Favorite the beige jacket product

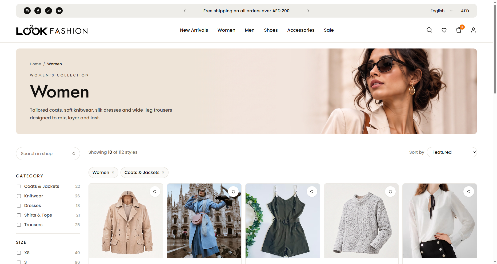click(155, 192)
